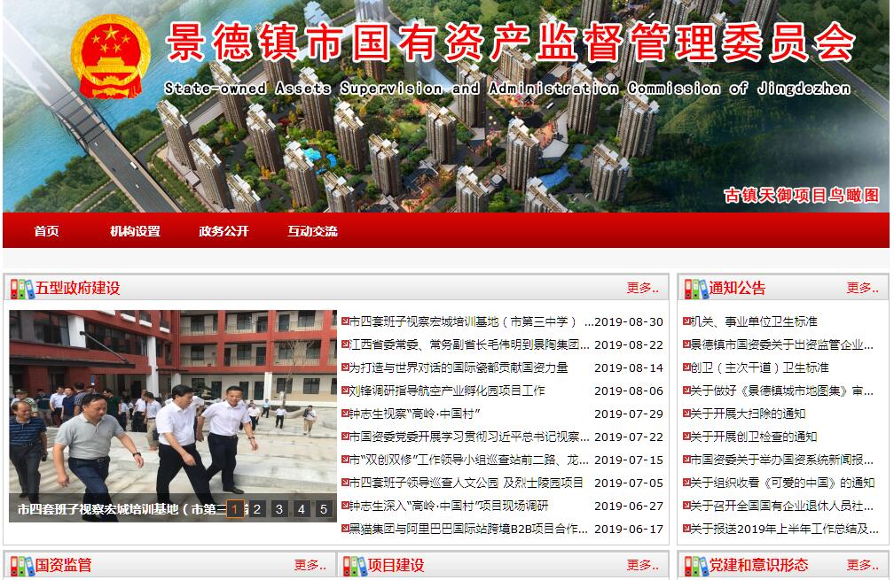Expand 更多 in the 国资监管 section

pyautogui.click(x=310, y=565)
